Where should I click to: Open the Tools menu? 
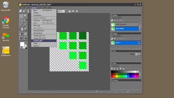[45, 8]
